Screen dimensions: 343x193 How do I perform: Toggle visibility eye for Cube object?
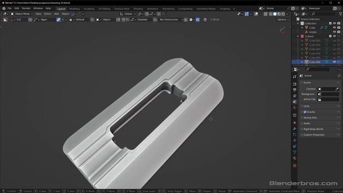(334, 27)
